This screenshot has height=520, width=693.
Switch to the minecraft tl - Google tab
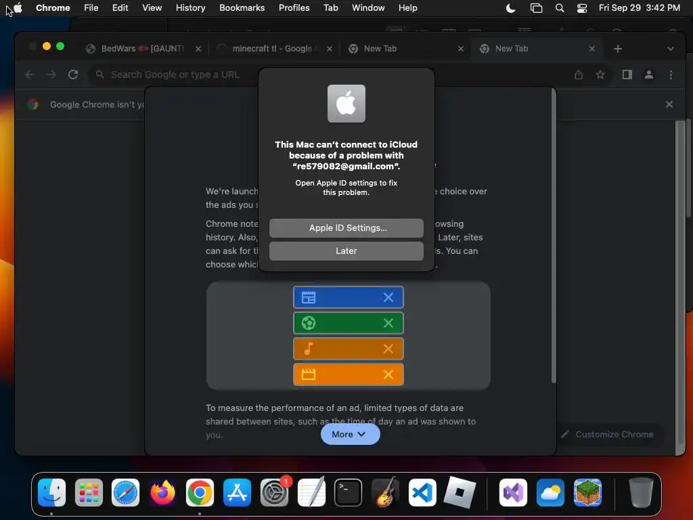pos(272,49)
